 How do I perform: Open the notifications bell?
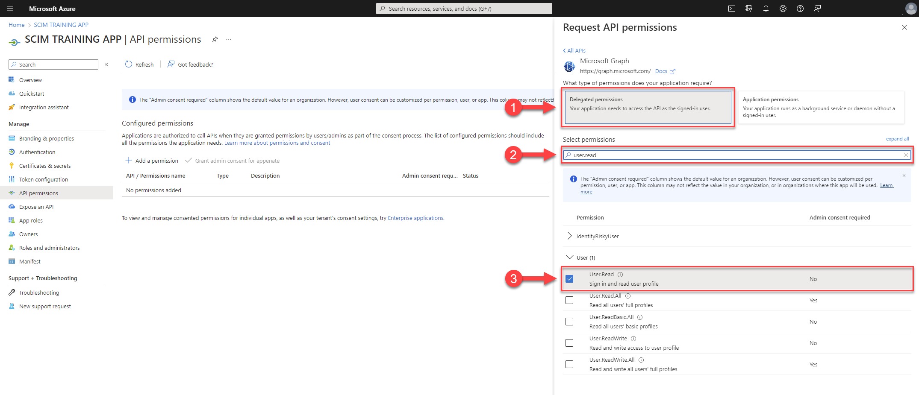[x=766, y=9]
